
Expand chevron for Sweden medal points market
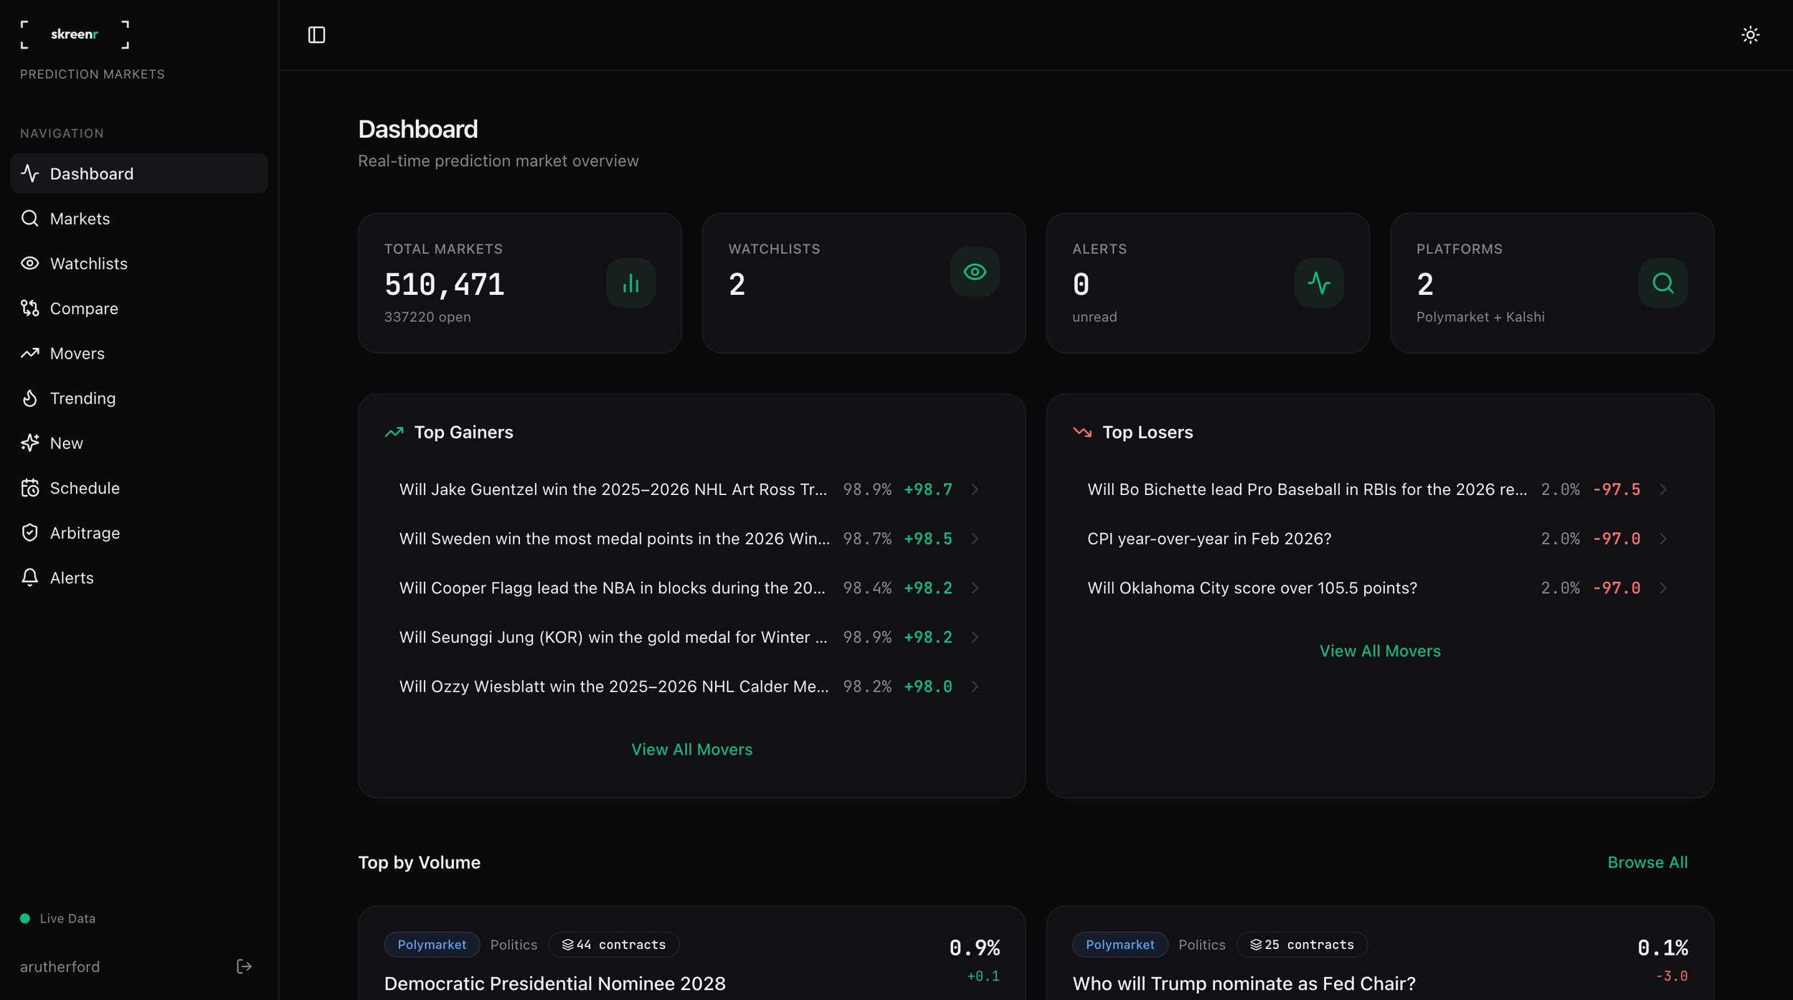point(975,539)
